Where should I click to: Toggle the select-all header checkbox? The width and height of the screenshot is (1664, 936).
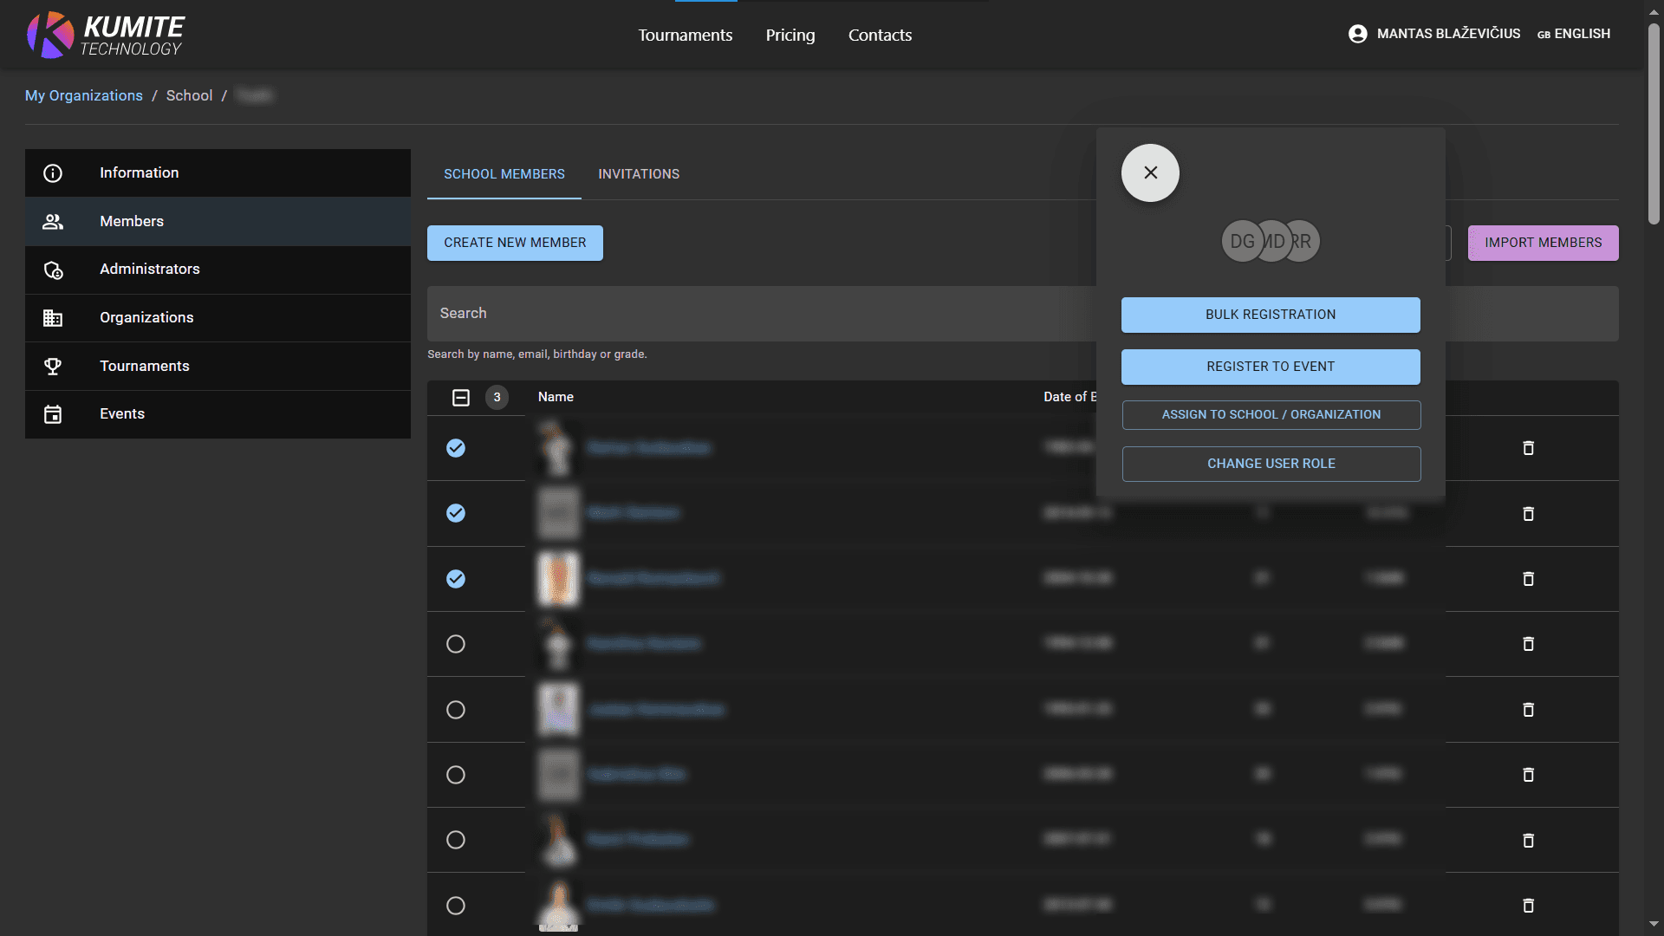pos(461,398)
